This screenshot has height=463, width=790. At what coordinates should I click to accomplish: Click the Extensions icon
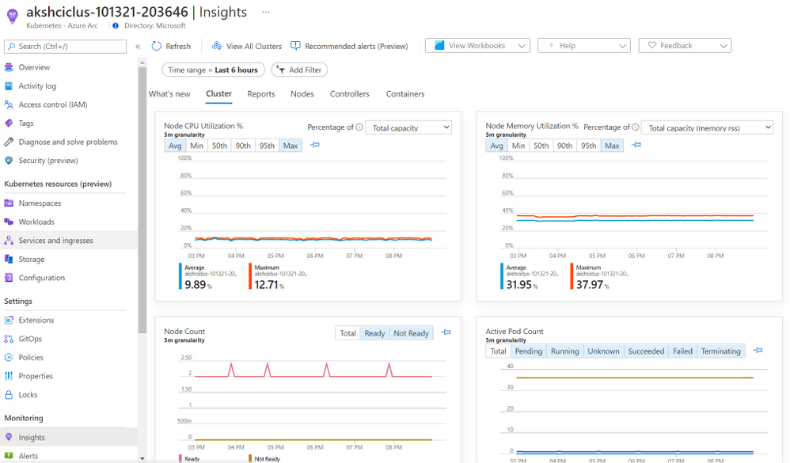(9, 320)
